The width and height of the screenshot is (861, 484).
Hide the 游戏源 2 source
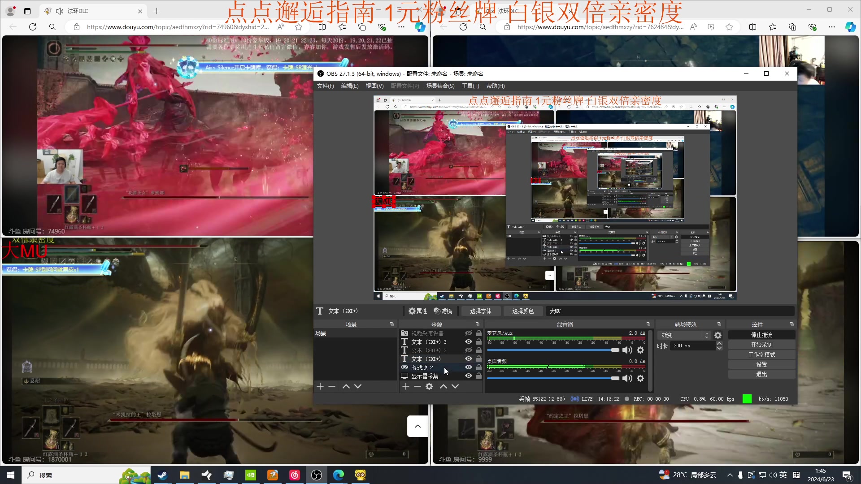coord(469,367)
